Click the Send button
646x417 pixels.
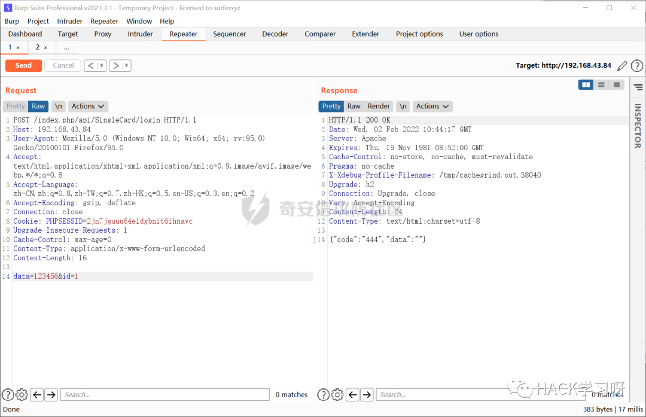pos(23,65)
